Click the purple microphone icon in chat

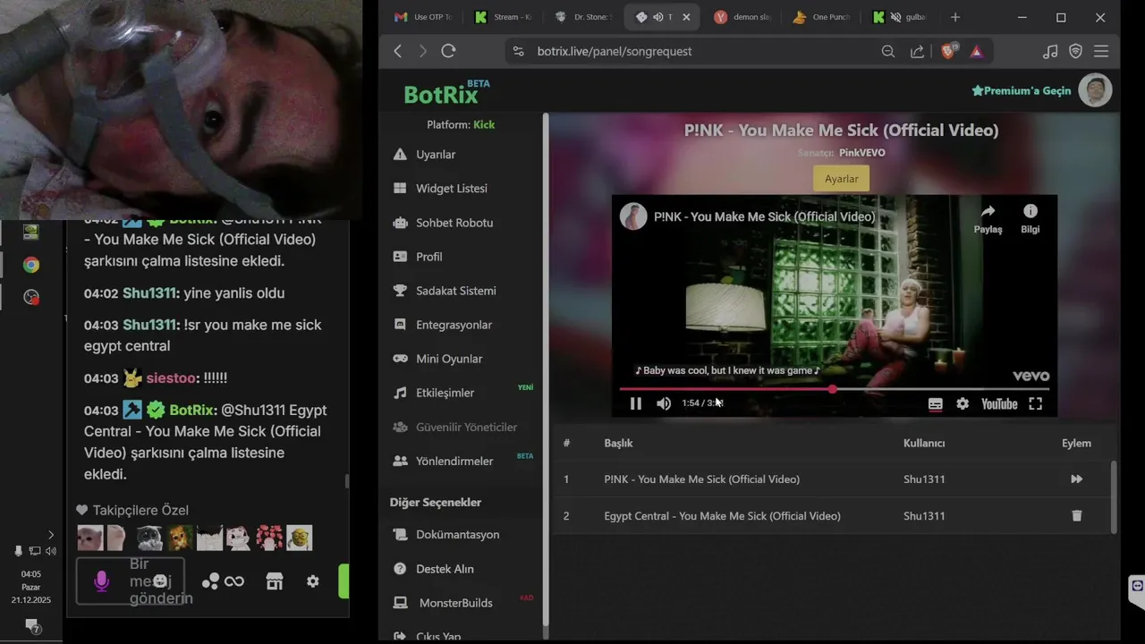click(x=101, y=581)
